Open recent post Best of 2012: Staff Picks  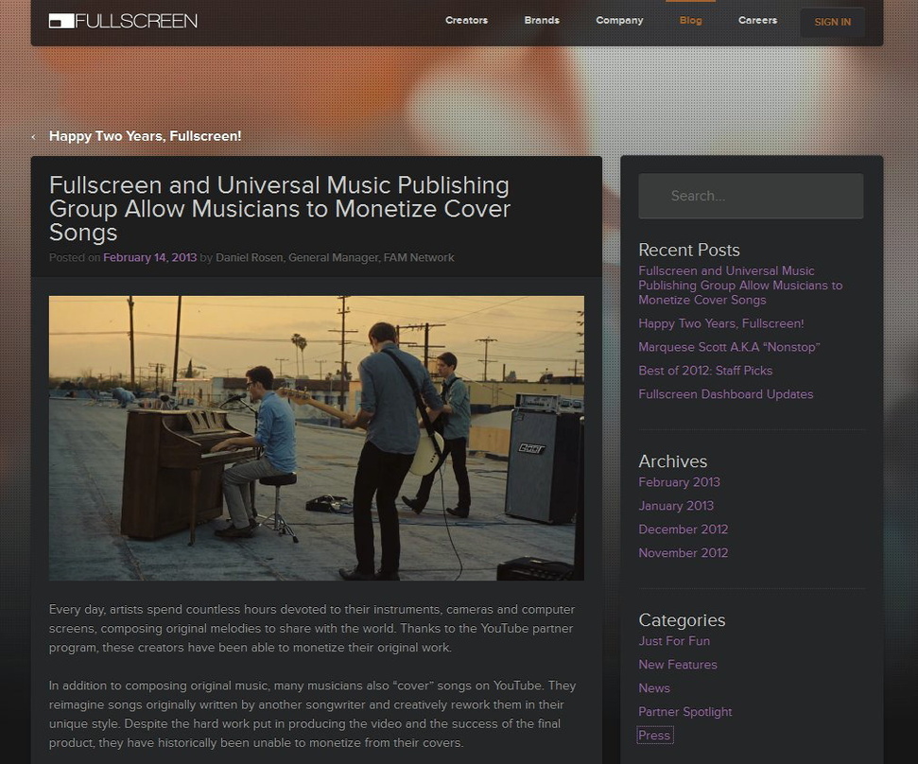pyautogui.click(x=705, y=371)
